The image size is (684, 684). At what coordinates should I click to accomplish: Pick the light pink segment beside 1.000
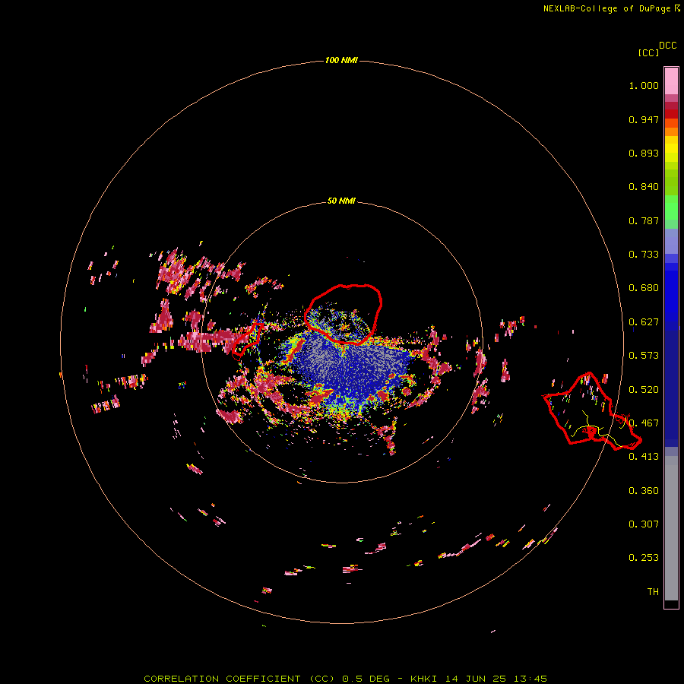(x=671, y=81)
